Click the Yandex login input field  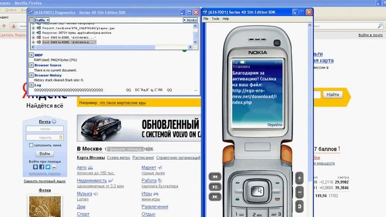pos(45,128)
